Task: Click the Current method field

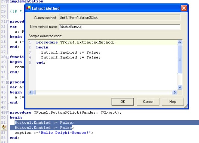Action: 119,18
